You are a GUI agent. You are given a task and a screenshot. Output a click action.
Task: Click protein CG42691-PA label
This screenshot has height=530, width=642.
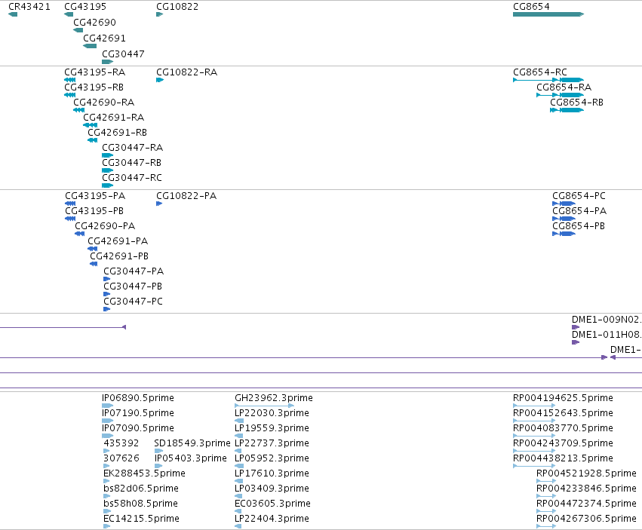(118, 241)
